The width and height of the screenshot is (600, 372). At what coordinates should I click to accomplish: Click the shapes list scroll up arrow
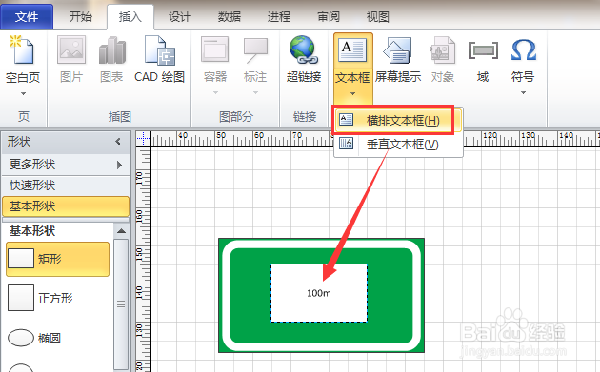(121, 231)
